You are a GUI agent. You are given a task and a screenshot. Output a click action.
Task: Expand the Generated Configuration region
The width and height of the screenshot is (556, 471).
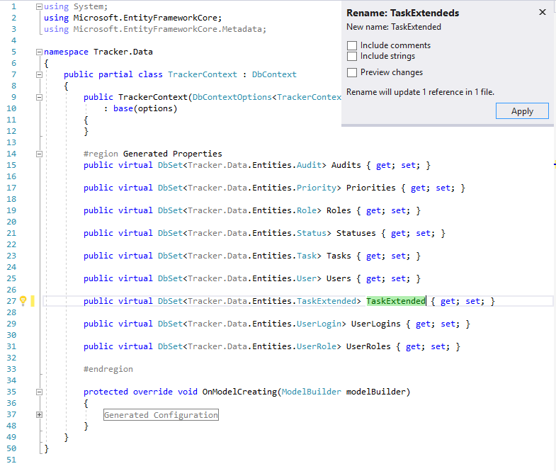click(40, 414)
